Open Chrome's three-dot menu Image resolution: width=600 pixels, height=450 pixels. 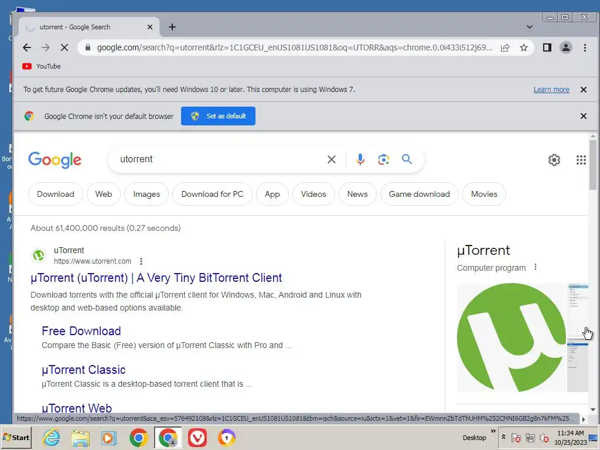(x=585, y=47)
